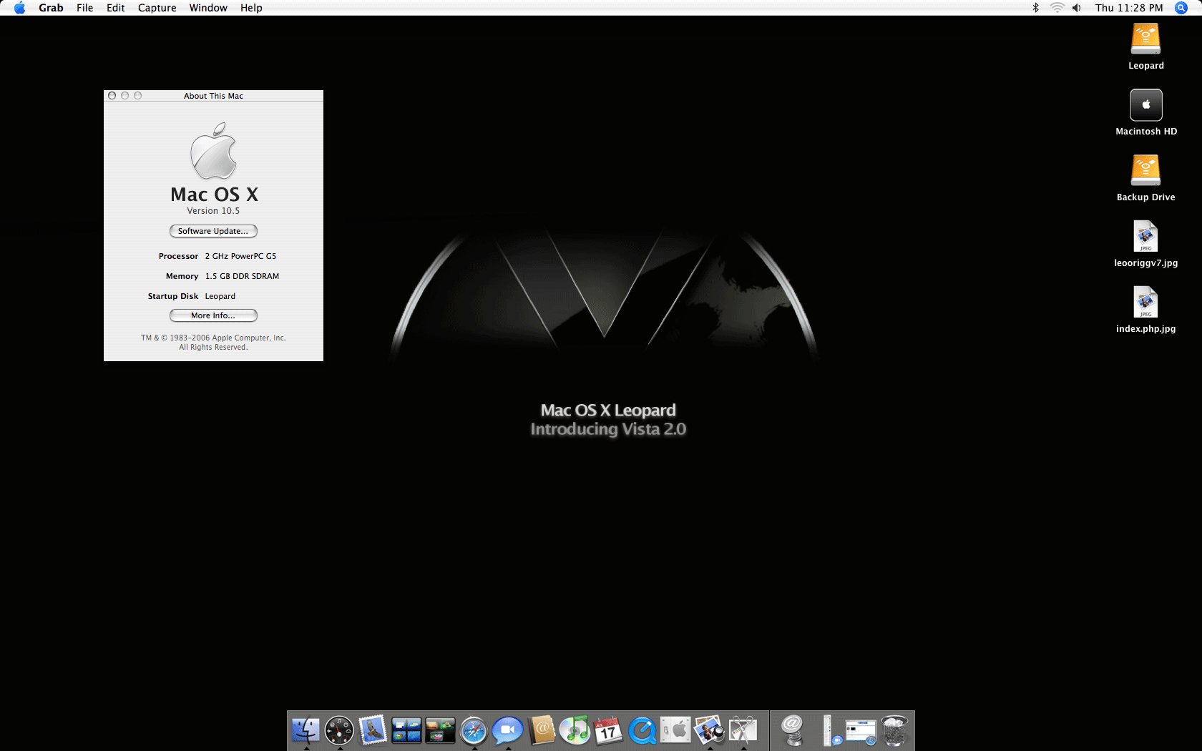Click the Thu 11:28 PM clock
Image resolution: width=1202 pixels, height=751 pixels.
(1129, 8)
